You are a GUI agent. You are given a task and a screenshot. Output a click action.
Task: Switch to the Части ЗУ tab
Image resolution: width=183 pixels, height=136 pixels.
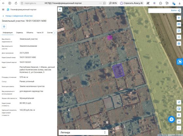[40, 32]
